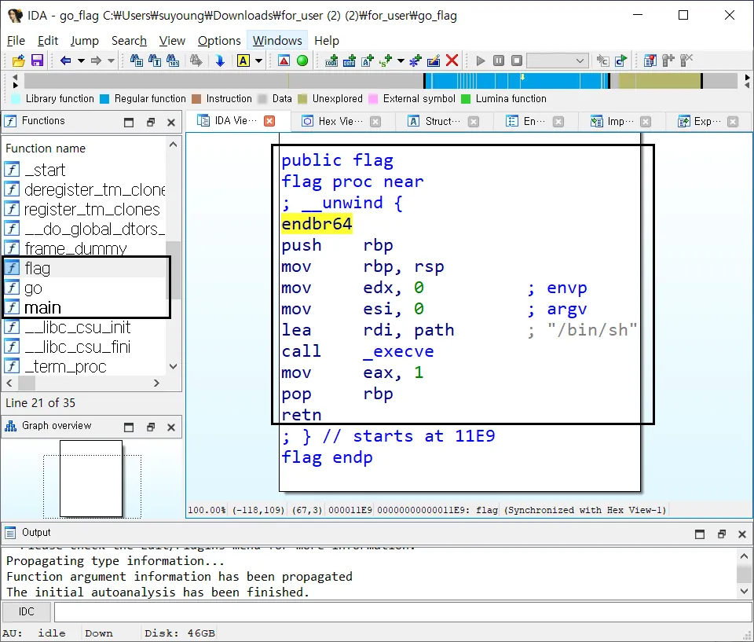The height and width of the screenshot is (642, 754).
Task: Open the debugger selection combo box
Action: pos(557,61)
